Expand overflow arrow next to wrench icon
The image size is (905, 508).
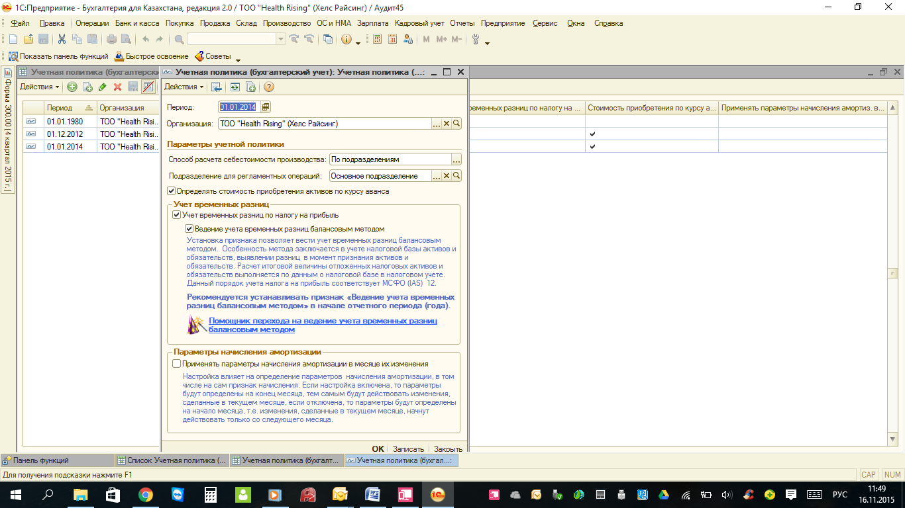[487, 42]
